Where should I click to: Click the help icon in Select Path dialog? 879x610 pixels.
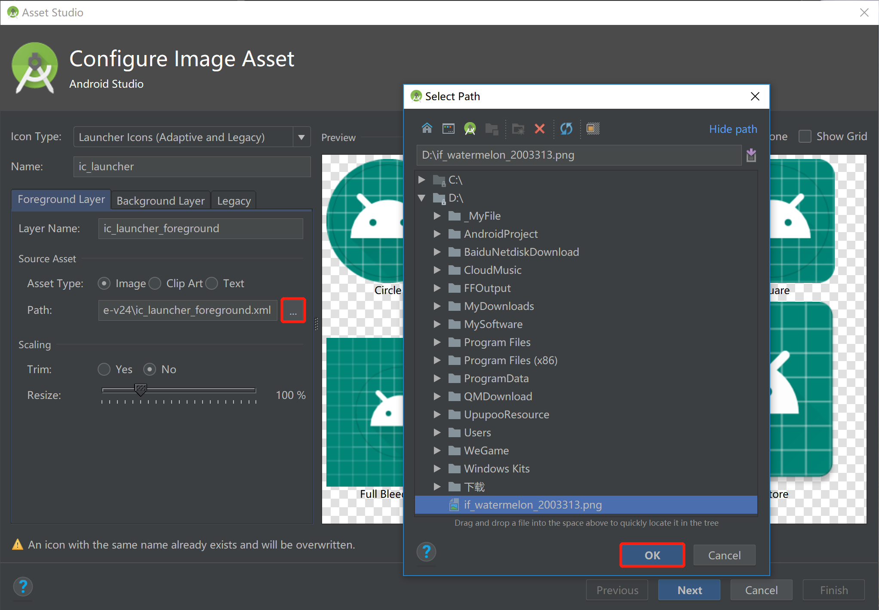click(426, 552)
